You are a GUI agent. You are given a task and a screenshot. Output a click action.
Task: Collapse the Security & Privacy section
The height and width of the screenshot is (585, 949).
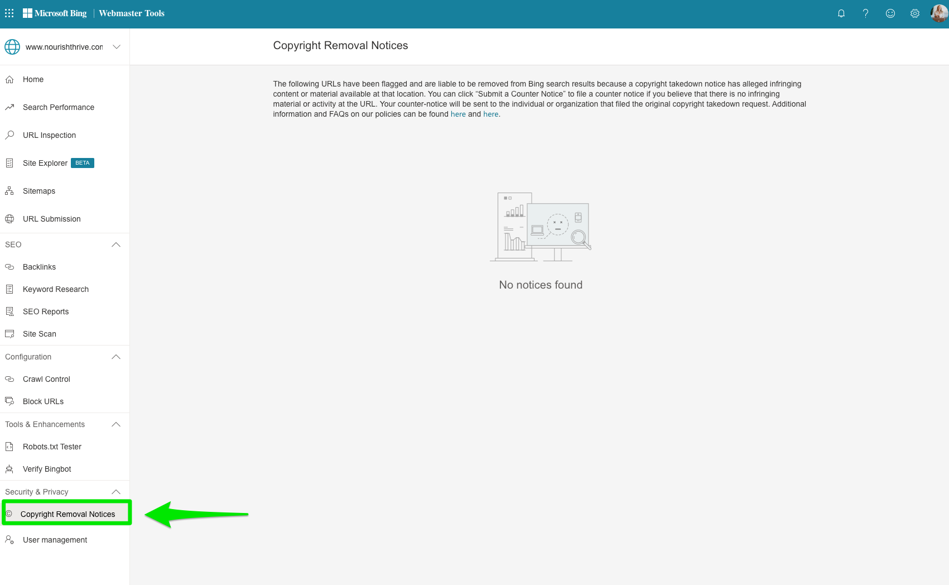click(115, 492)
